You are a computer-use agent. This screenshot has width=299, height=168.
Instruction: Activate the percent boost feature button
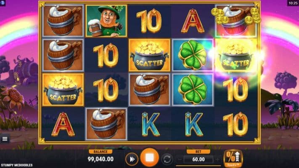click(233, 158)
